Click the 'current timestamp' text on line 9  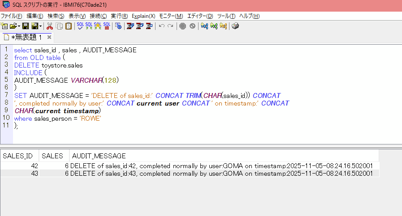67,111
